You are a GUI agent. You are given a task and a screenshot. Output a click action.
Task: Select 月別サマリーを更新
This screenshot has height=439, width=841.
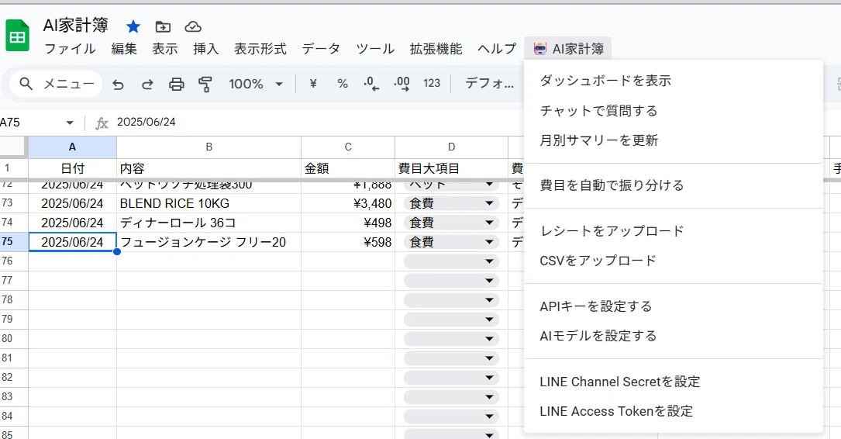point(673,140)
